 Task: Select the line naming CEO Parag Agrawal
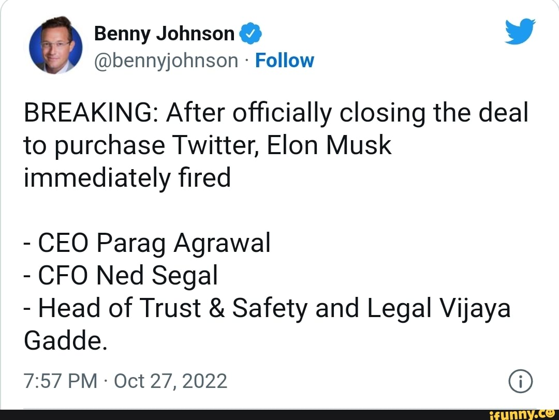(x=146, y=242)
